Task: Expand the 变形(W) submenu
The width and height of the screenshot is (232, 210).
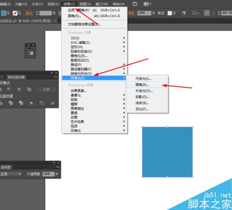Action: coord(94,47)
